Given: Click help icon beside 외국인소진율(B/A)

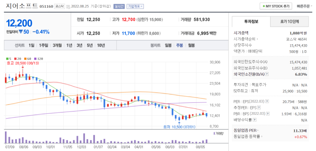Looking at the screenshot, I should (x=267, y=74).
